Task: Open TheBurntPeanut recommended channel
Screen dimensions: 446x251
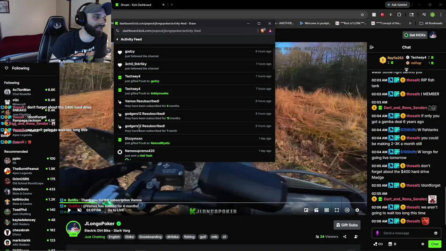Action: 30,171
